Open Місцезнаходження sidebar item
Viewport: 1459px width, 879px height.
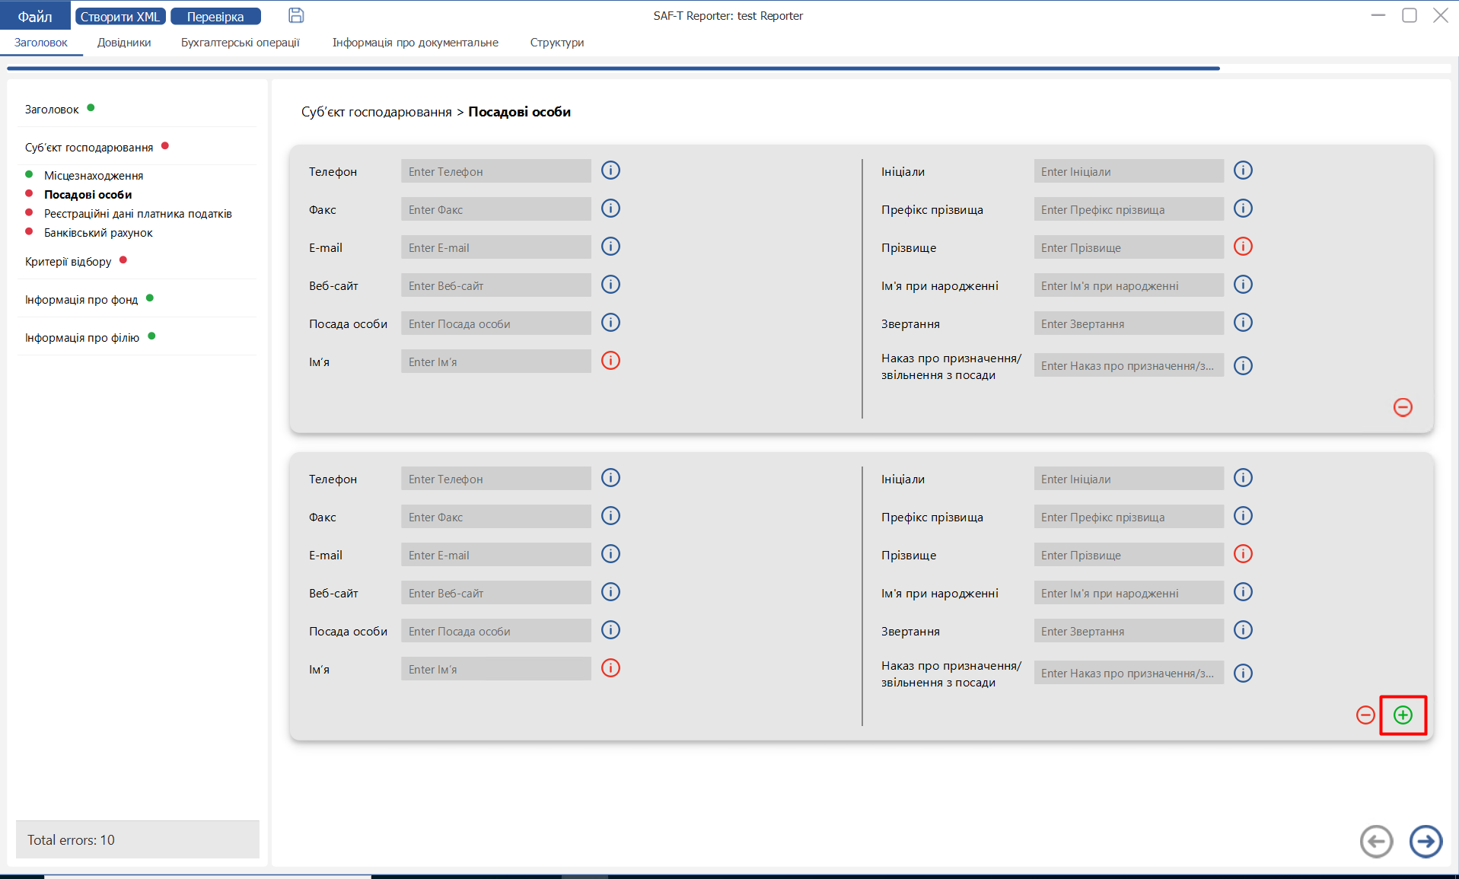tap(94, 176)
